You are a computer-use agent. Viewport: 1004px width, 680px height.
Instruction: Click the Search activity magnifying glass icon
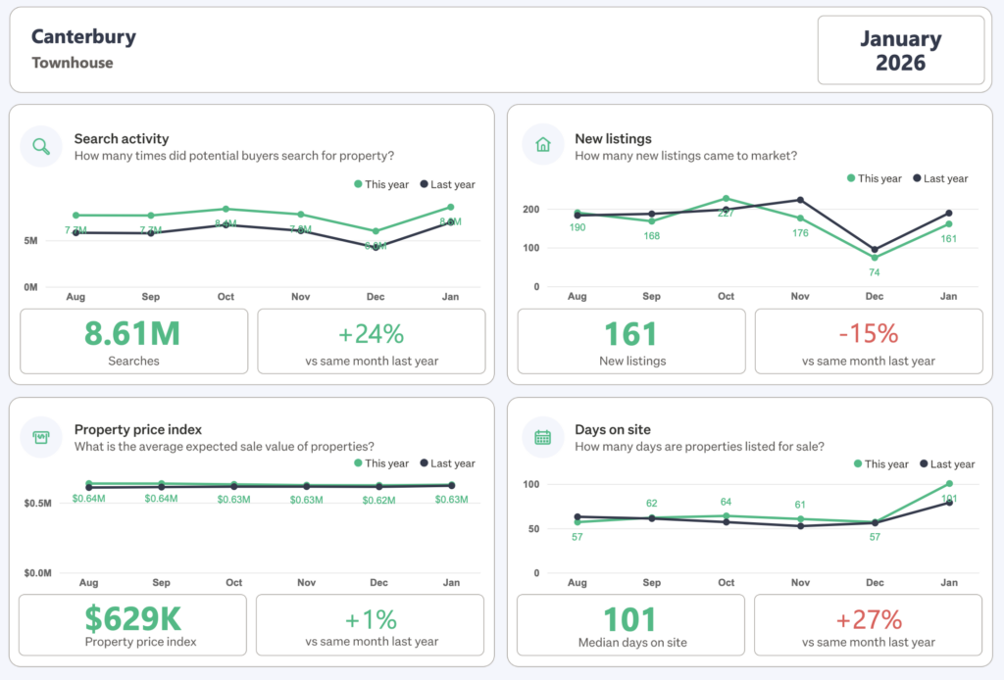(x=40, y=144)
